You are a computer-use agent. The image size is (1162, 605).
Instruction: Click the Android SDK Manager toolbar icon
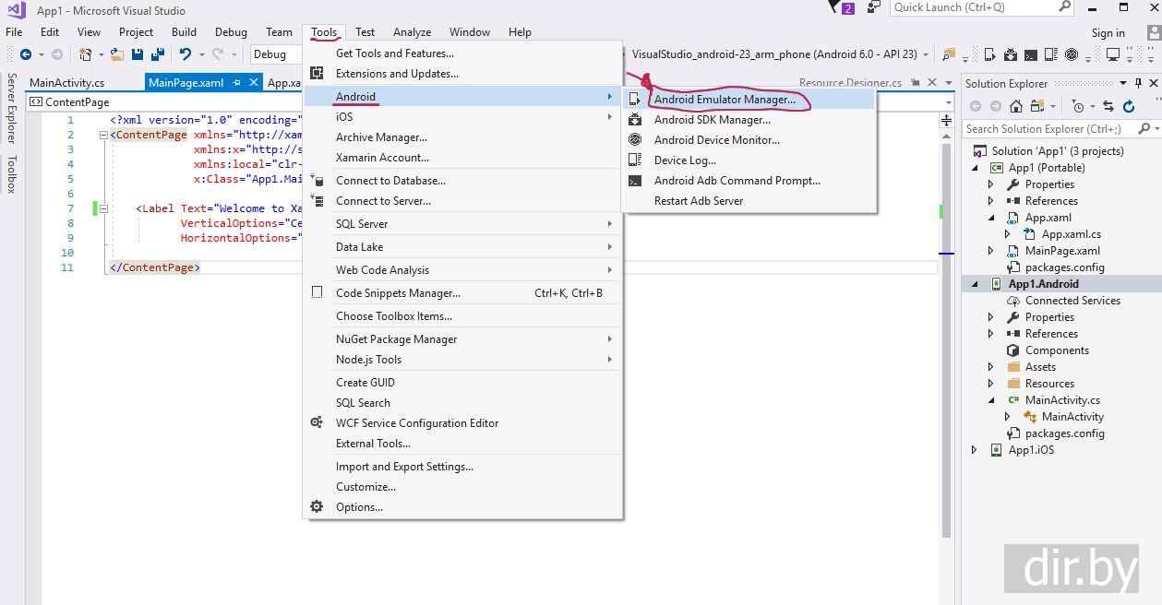[1011, 54]
